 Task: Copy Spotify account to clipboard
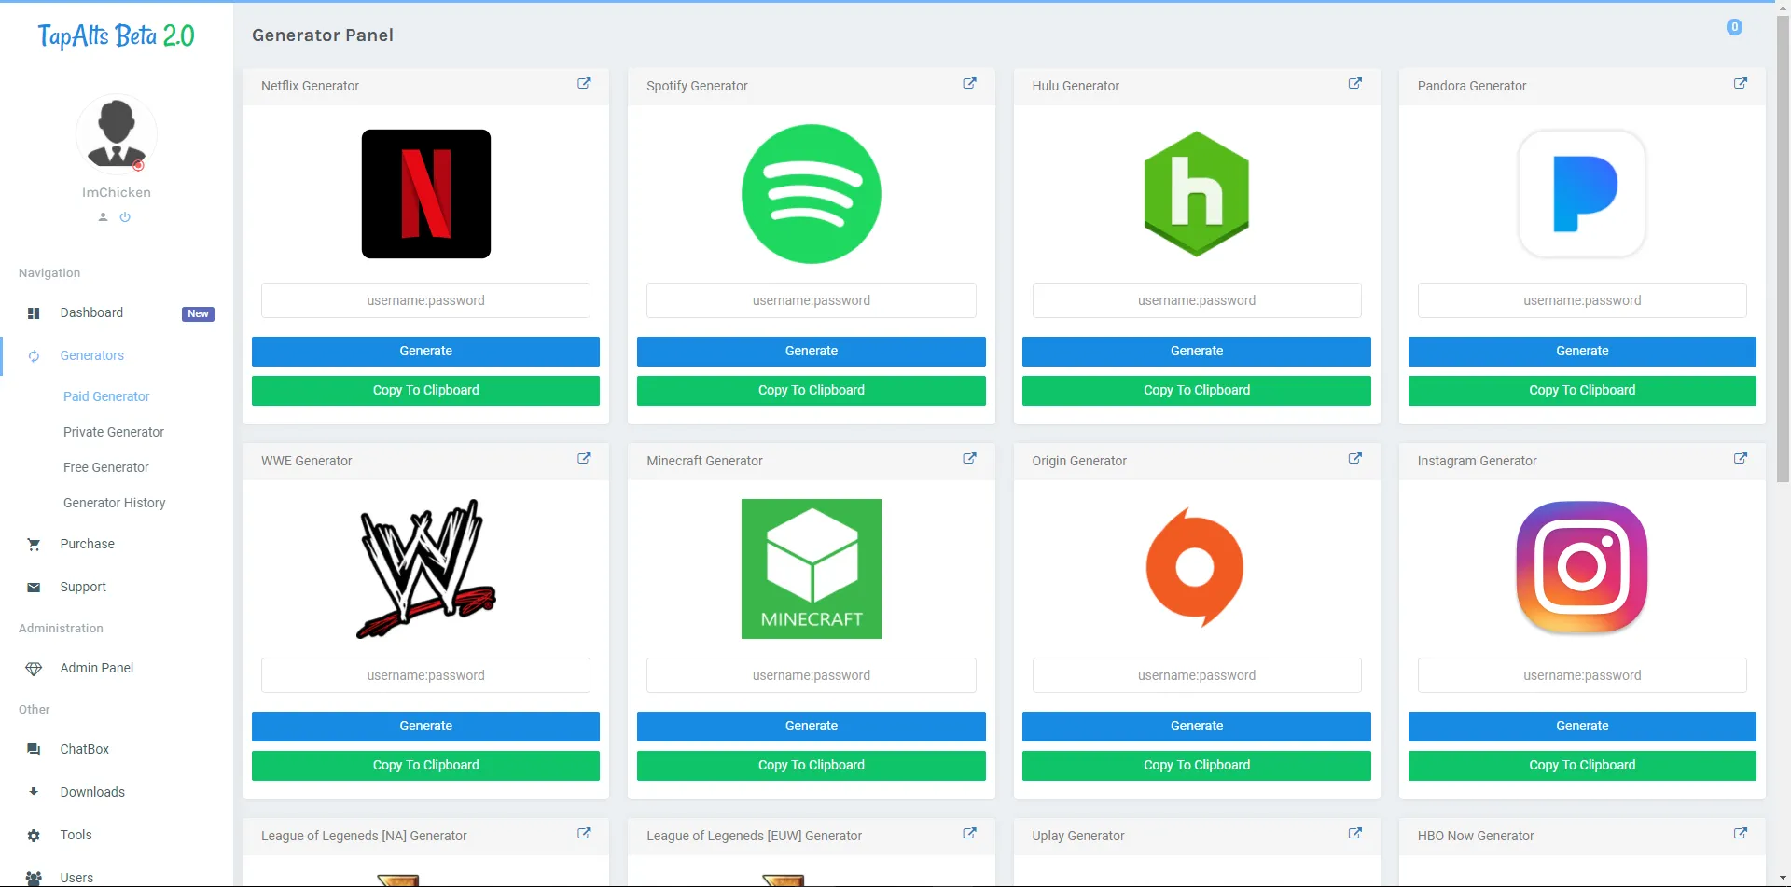coord(812,391)
